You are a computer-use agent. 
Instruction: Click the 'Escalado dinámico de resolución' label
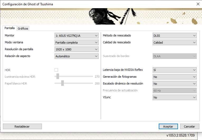click(123, 83)
